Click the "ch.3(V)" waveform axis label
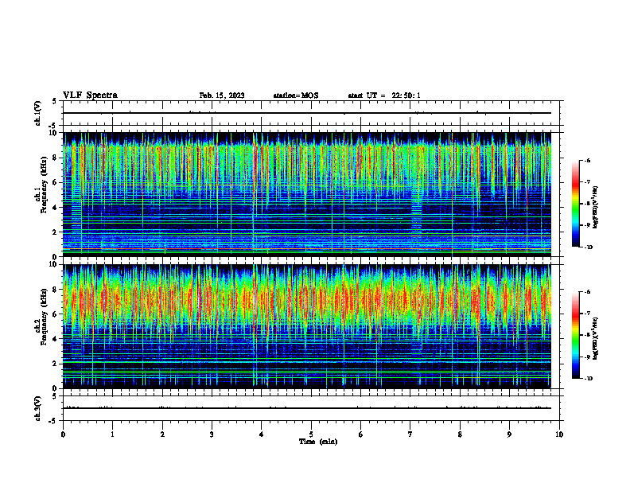This screenshot has width=630, height=487. 38,408
